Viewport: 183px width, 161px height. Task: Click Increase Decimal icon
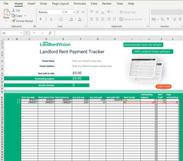174,19
